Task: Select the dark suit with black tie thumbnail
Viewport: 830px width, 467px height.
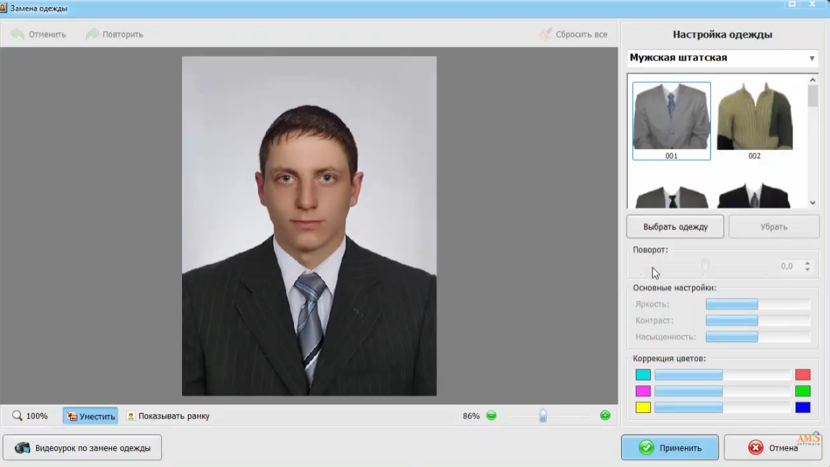Action: pyautogui.click(x=671, y=195)
